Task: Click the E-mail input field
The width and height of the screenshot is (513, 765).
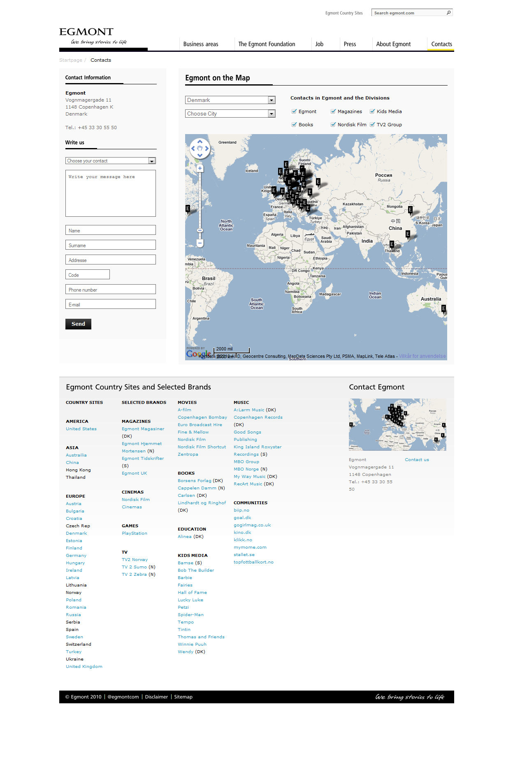Action: click(x=111, y=304)
